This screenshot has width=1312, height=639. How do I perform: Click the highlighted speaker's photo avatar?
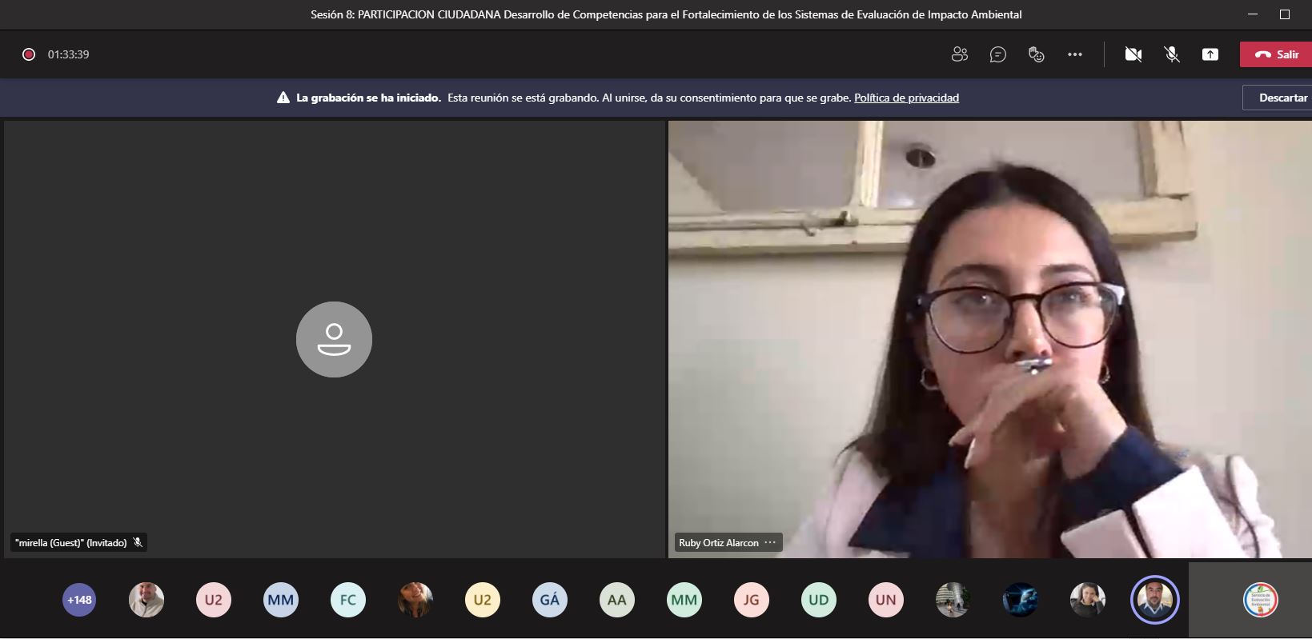(1154, 600)
